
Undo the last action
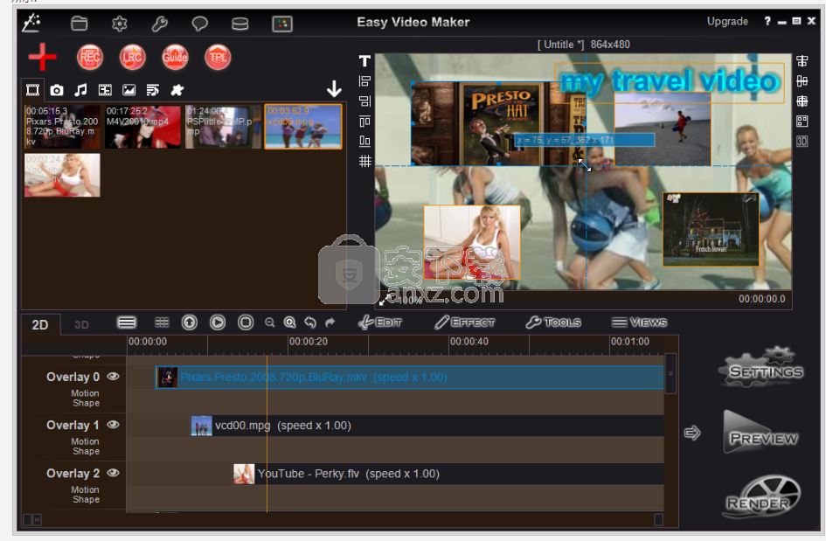pyautogui.click(x=310, y=323)
